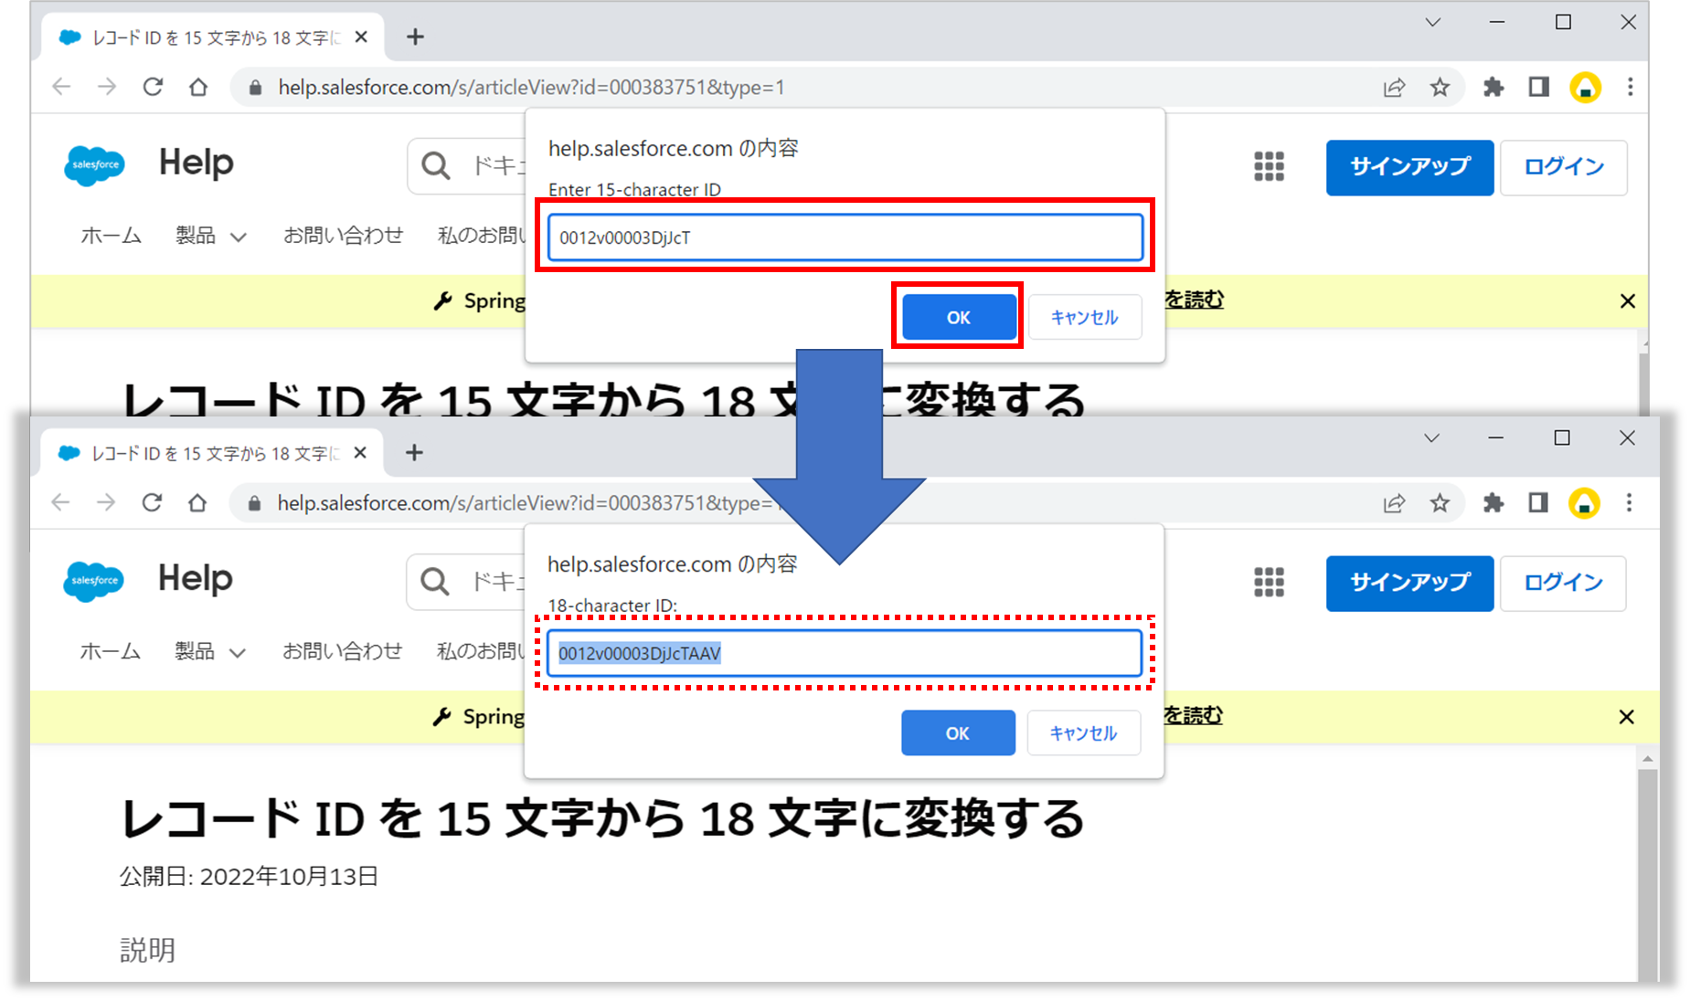Open the browser extensions puzzle icon

tap(1493, 87)
